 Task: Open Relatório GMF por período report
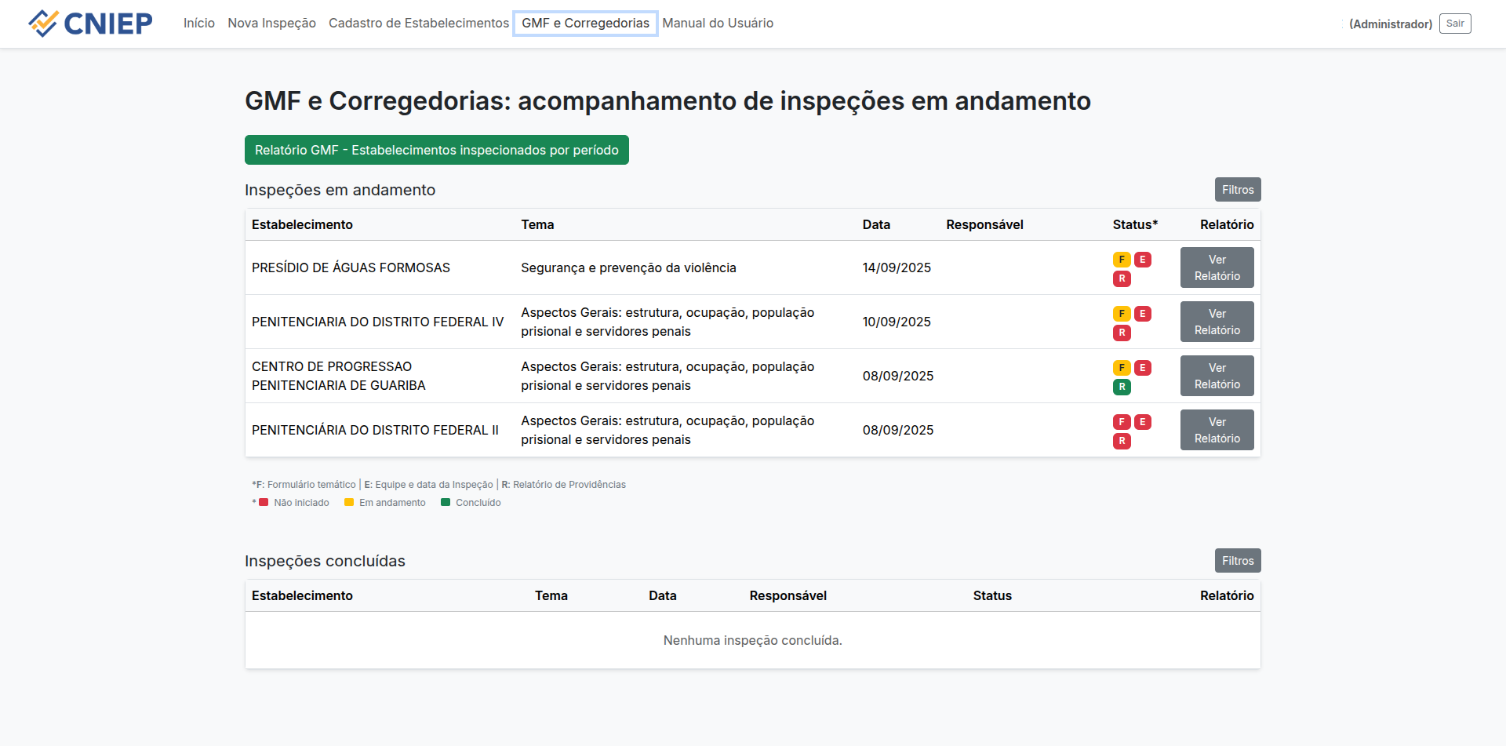[437, 150]
